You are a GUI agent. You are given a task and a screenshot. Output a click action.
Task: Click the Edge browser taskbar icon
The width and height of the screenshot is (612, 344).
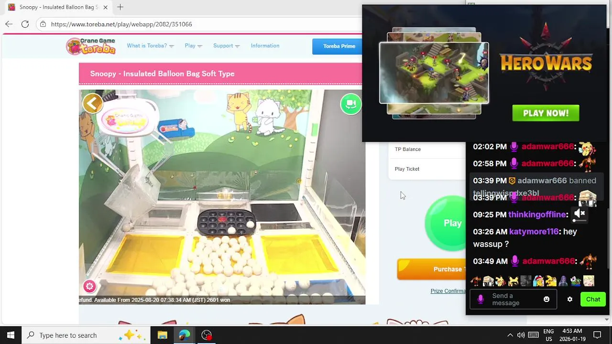coord(184,335)
